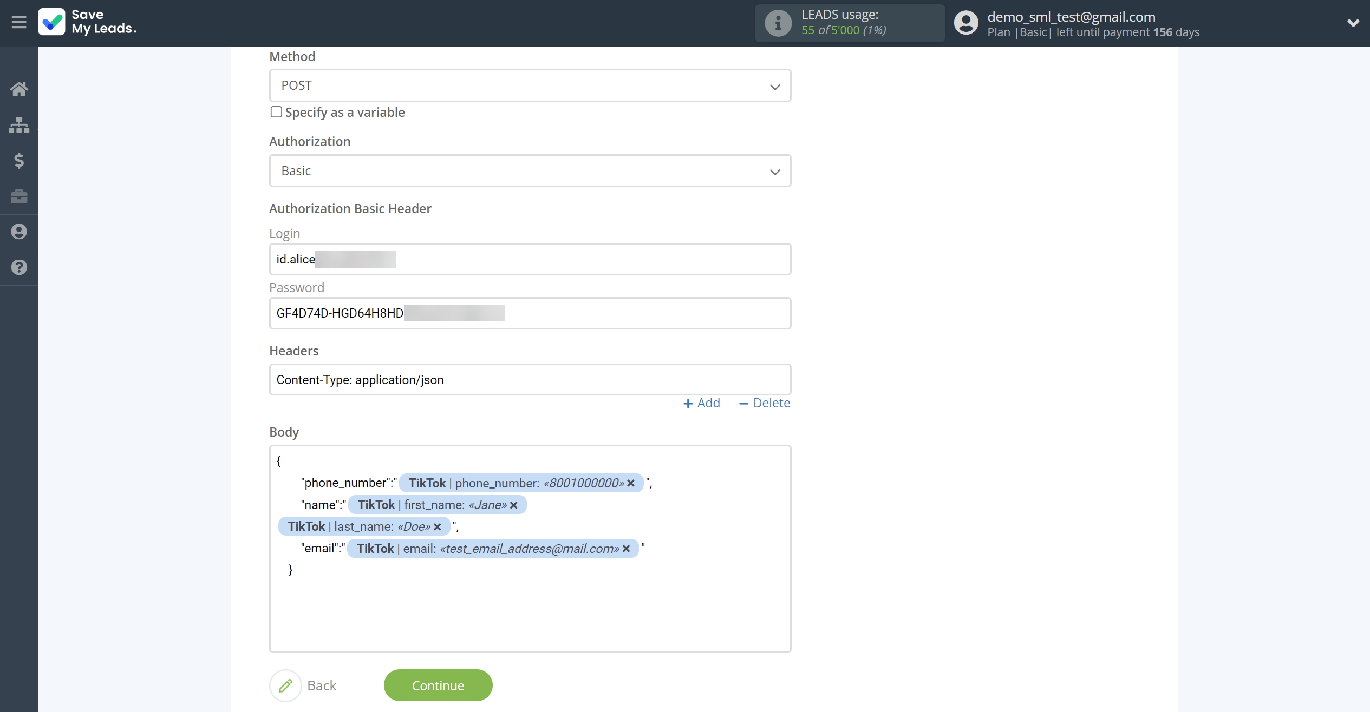Remove the TikTok last_name variable
This screenshot has width=1370, height=712.
(438, 527)
